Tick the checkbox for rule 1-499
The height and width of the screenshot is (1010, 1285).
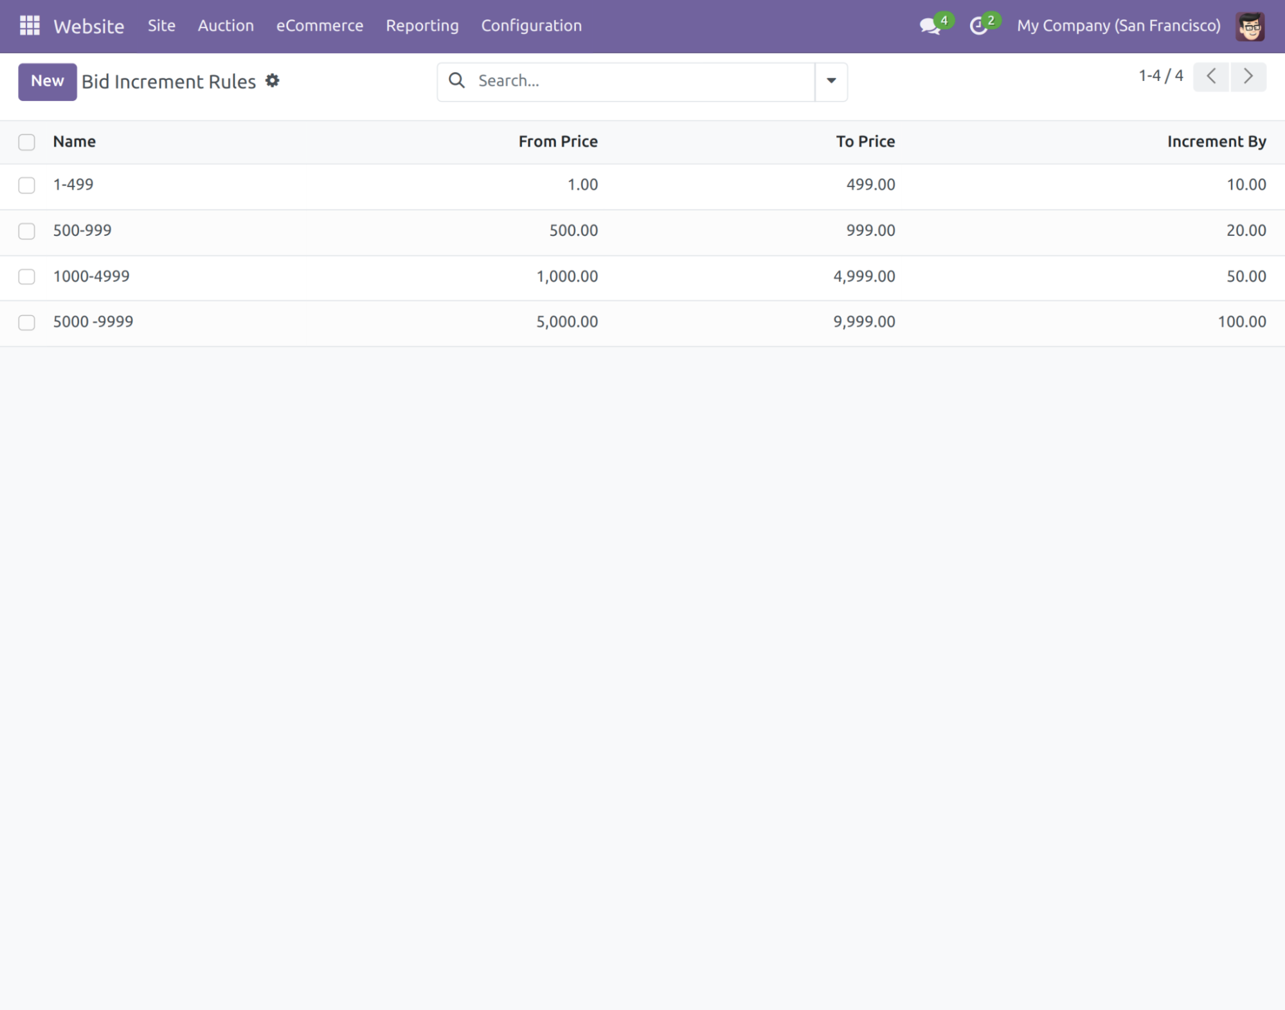(x=26, y=185)
